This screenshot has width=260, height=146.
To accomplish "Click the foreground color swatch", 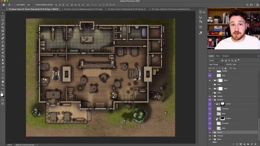I will pyautogui.click(x=2, y=94).
